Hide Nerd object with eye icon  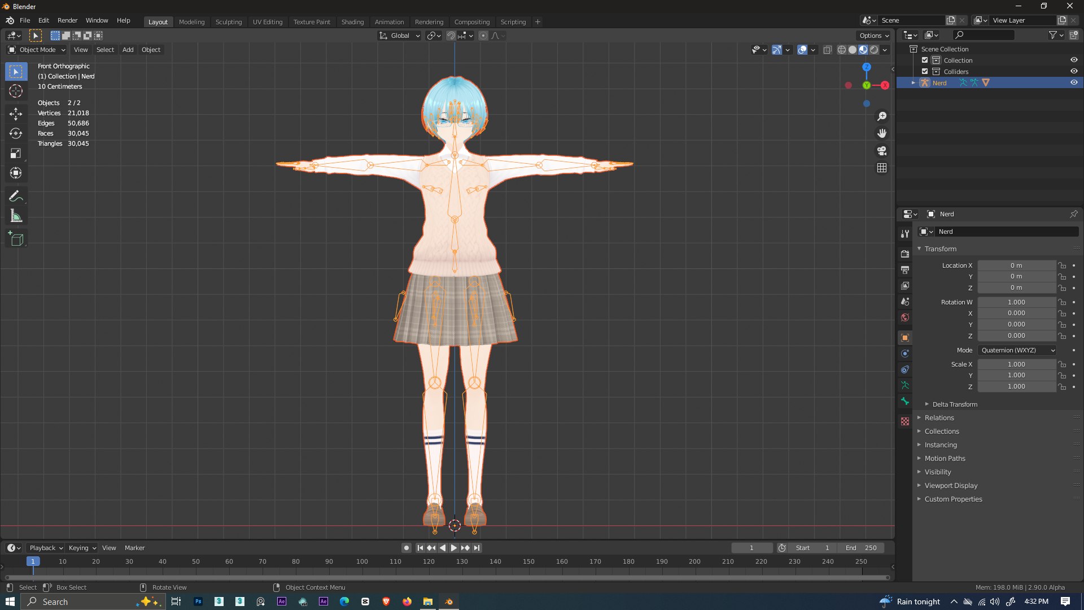coord(1074,82)
